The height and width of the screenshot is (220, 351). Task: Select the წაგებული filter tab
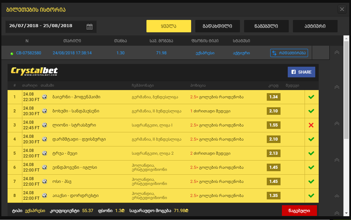pyautogui.click(x=266, y=26)
